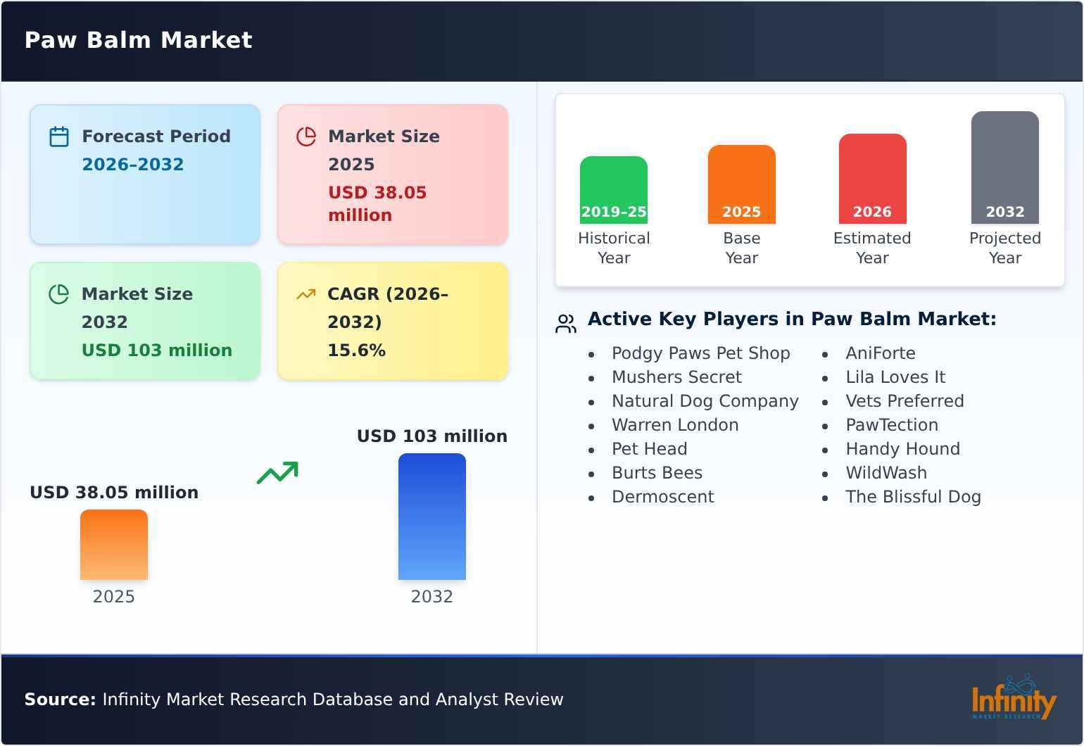Click the Source attribution text in footer
1084x746 pixels.
(294, 700)
